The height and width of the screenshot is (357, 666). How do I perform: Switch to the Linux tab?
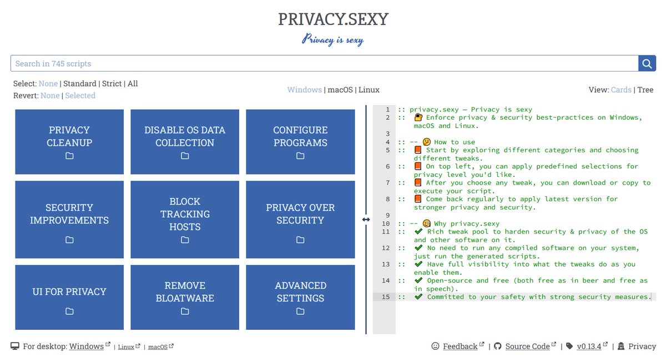click(x=370, y=89)
